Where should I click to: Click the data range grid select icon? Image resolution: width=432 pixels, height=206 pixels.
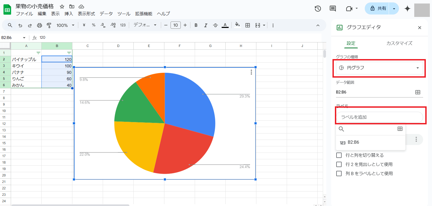[x=418, y=92]
